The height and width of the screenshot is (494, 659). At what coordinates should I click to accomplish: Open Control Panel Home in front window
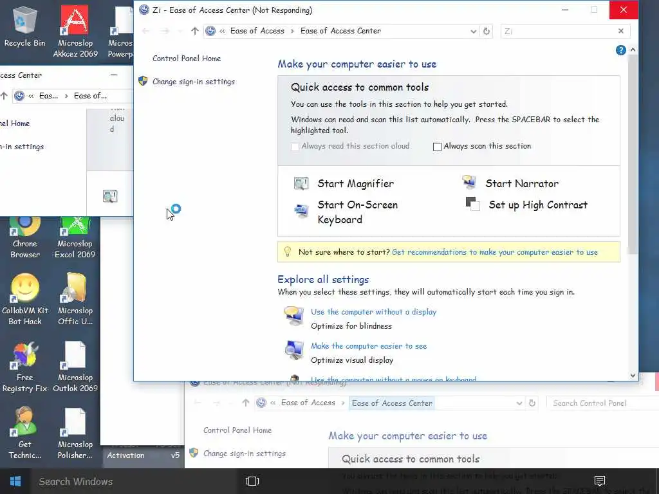(x=187, y=59)
